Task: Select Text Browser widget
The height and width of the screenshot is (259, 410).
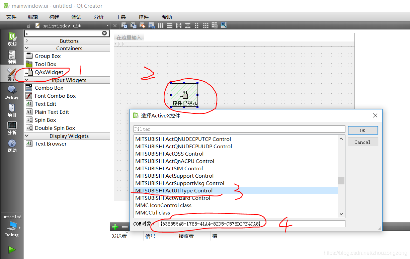Action: click(51, 144)
